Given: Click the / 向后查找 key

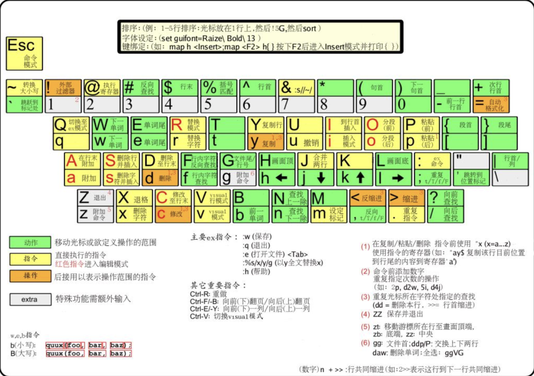Looking at the screenshot, I should pos(445,215).
